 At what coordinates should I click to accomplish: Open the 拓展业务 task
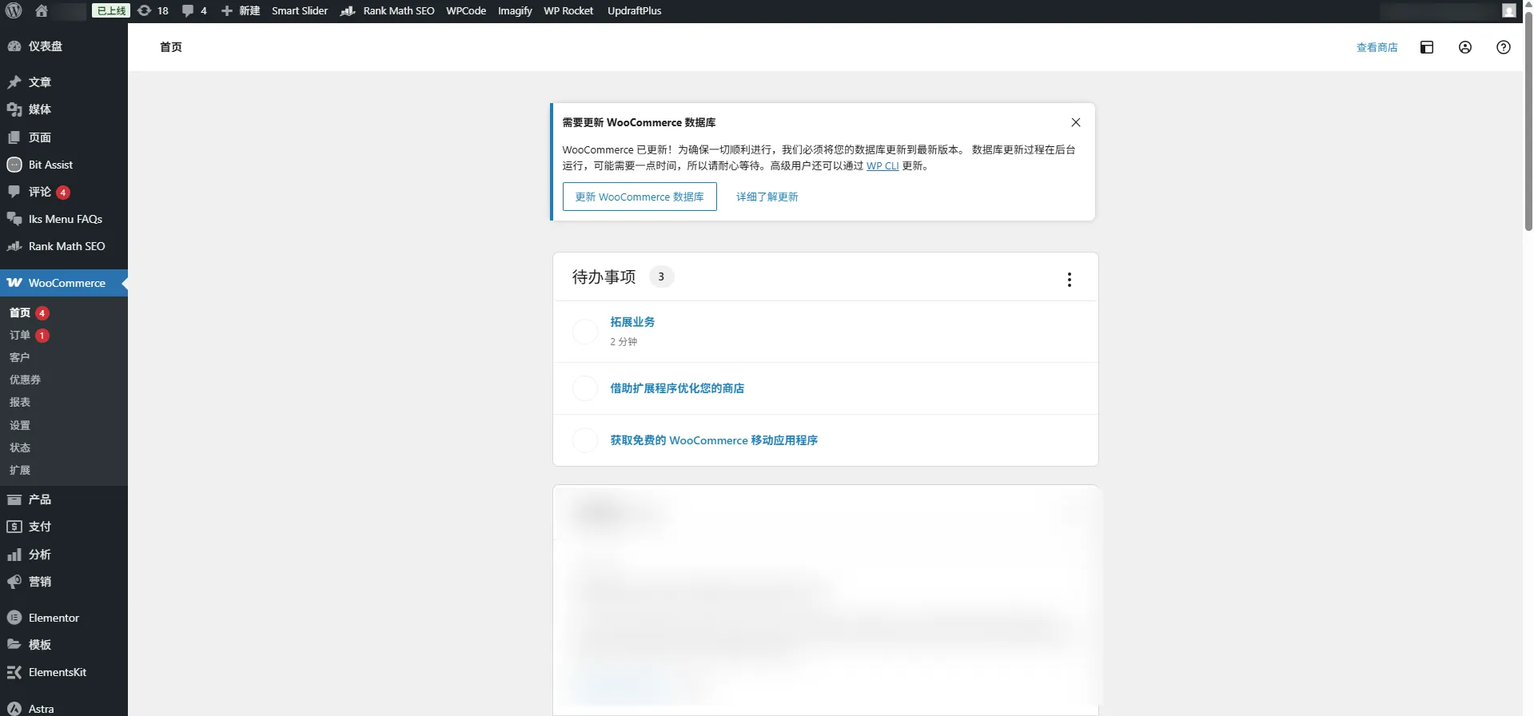pyautogui.click(x=632, y=322)
